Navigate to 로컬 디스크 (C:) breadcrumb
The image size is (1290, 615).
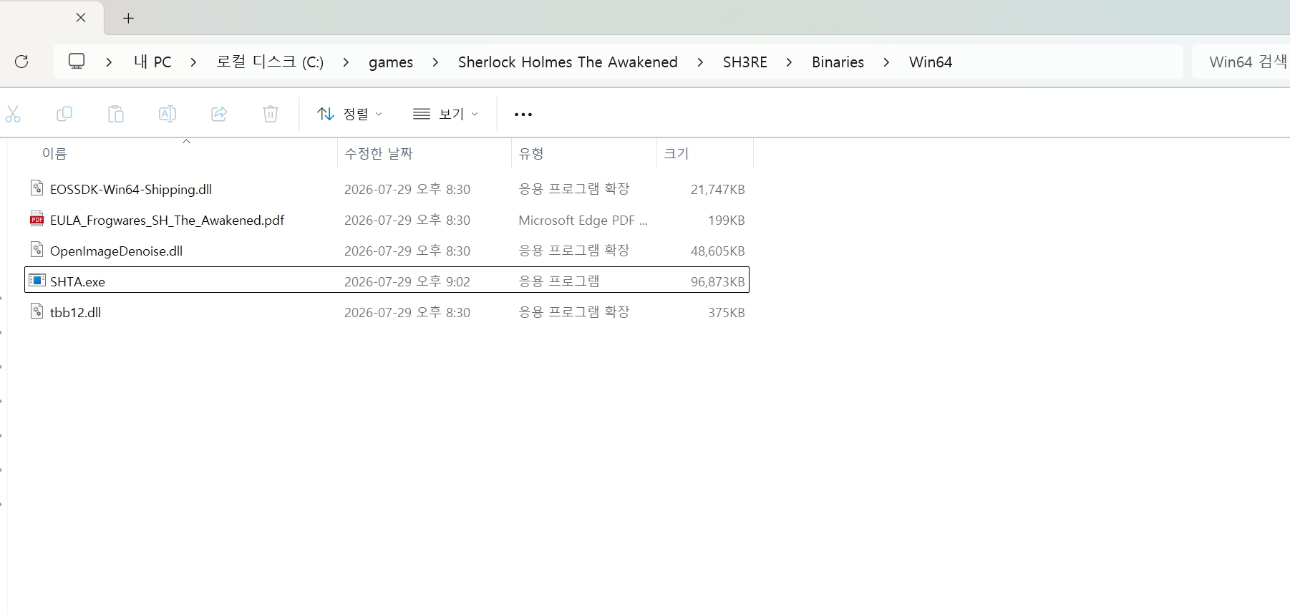pyautogui.click(x=270, y=62)
